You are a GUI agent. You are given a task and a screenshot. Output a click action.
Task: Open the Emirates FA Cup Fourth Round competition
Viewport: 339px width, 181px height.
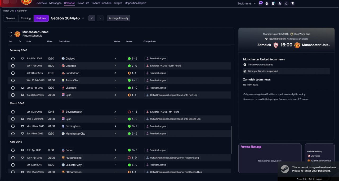(x=164, y=66)
